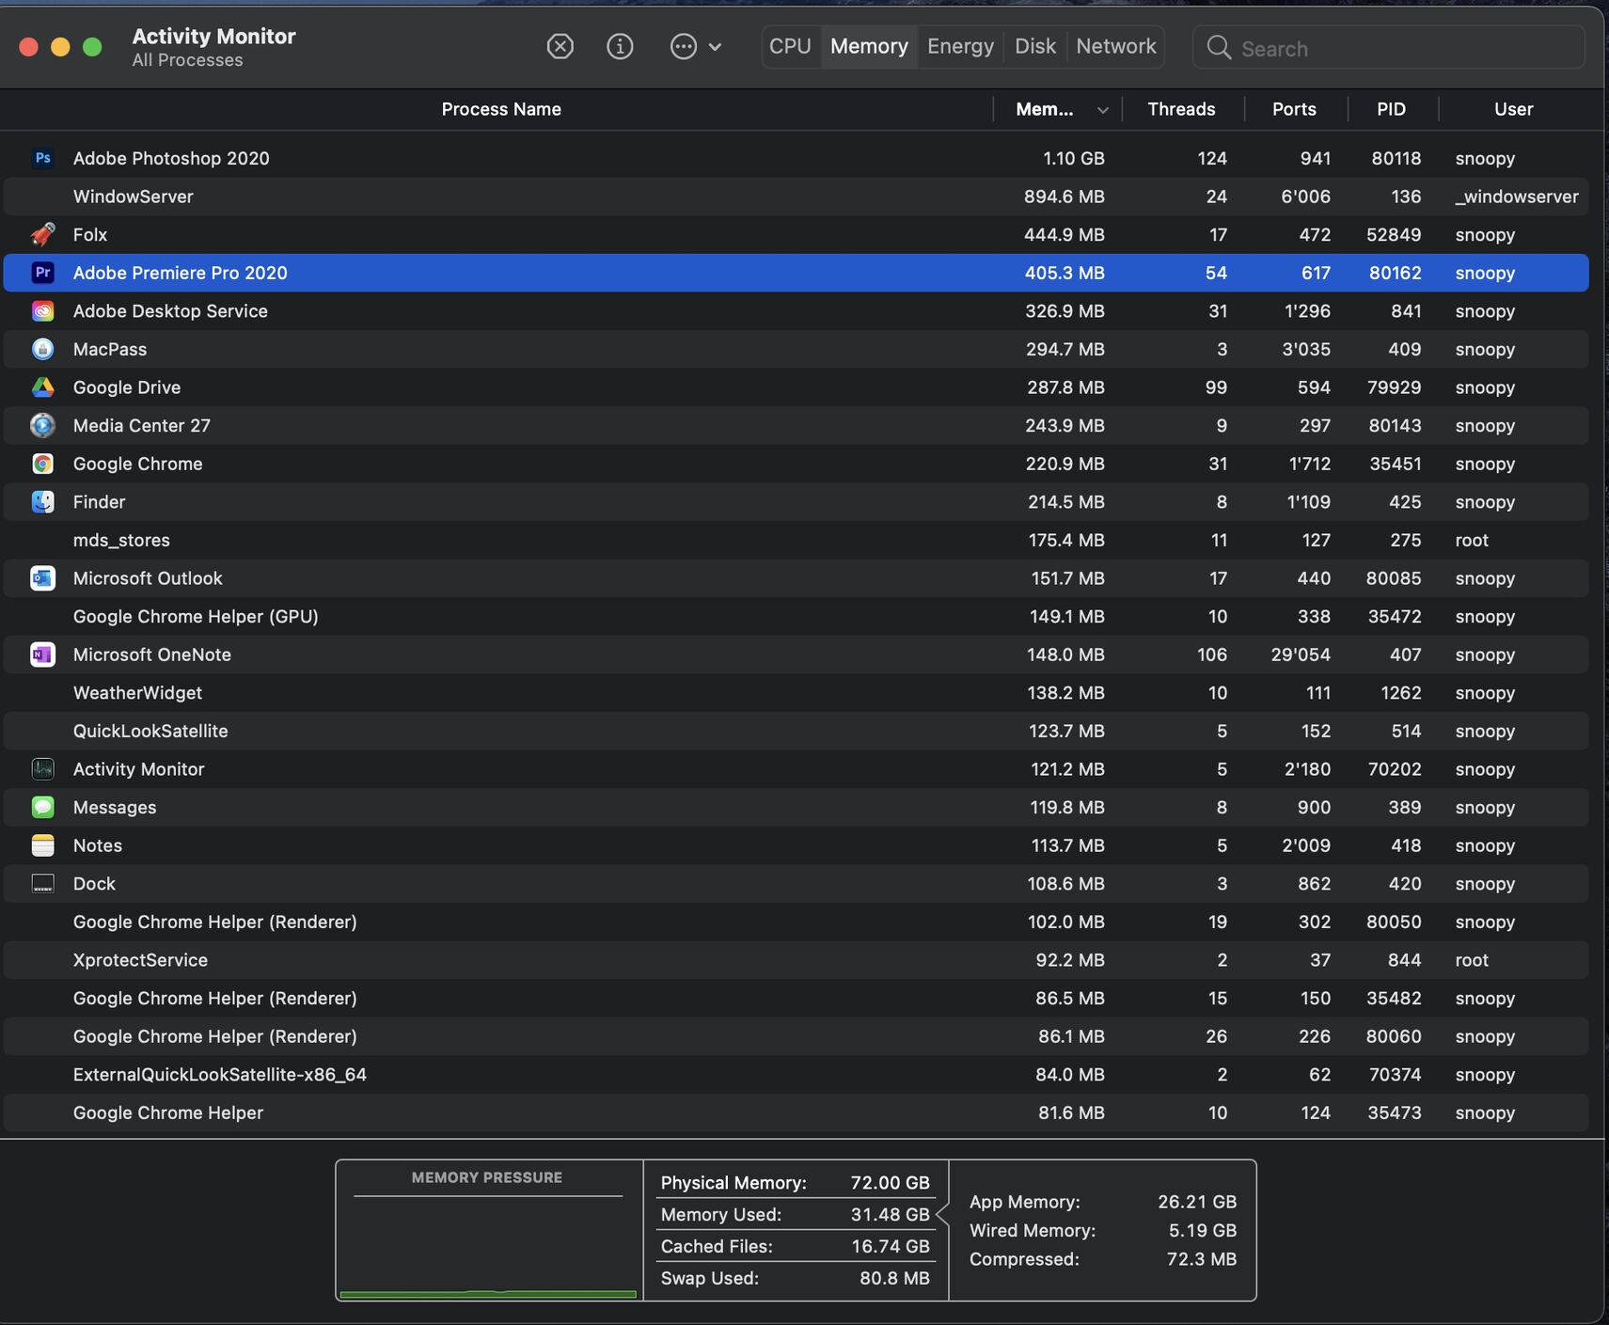Click the Folx rocket icon
Image resolution: width=1609 pixels, height=1325 pixels.
pyautogui.click(x=42, y=234)
